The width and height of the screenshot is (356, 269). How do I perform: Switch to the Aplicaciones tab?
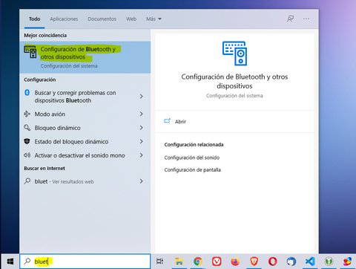tap(64, 19)
